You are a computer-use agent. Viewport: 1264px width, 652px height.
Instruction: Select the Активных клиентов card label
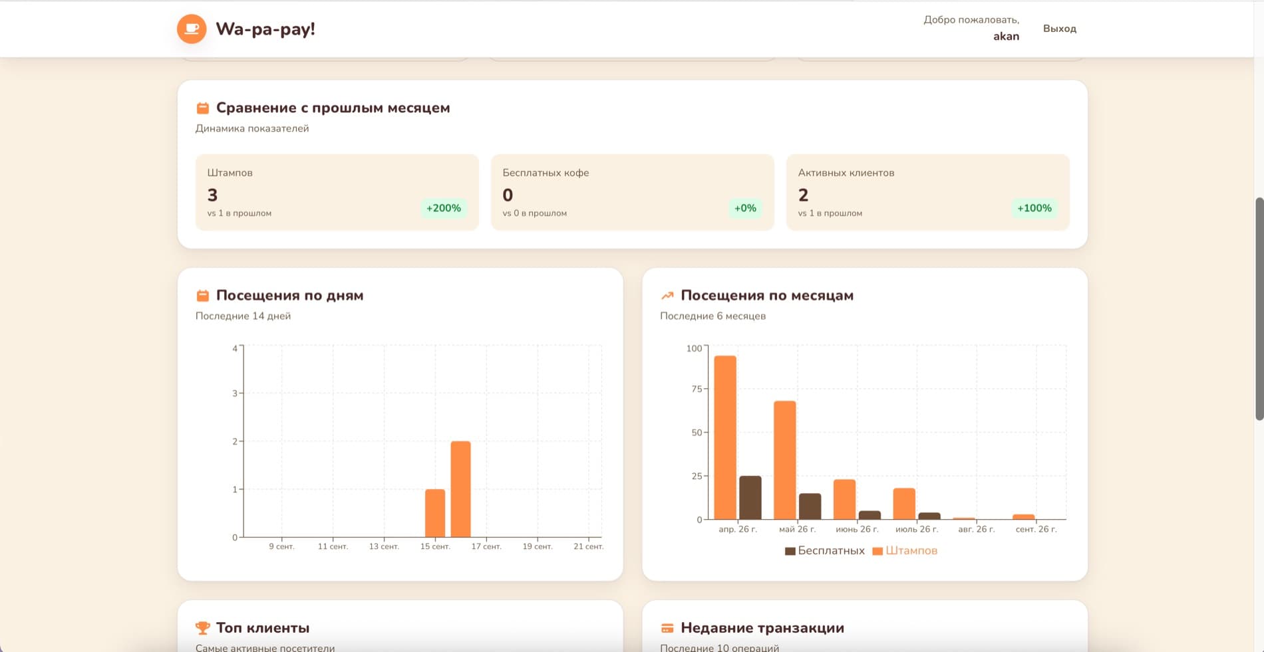pyautogui.click(x=846, y=173)
